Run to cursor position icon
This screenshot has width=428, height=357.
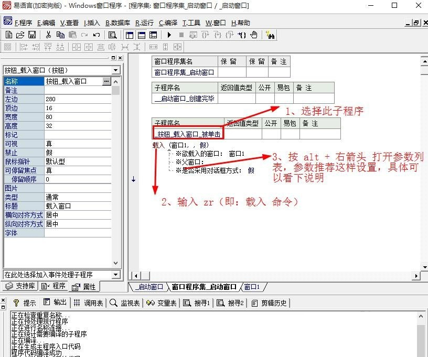pos(242,35)
